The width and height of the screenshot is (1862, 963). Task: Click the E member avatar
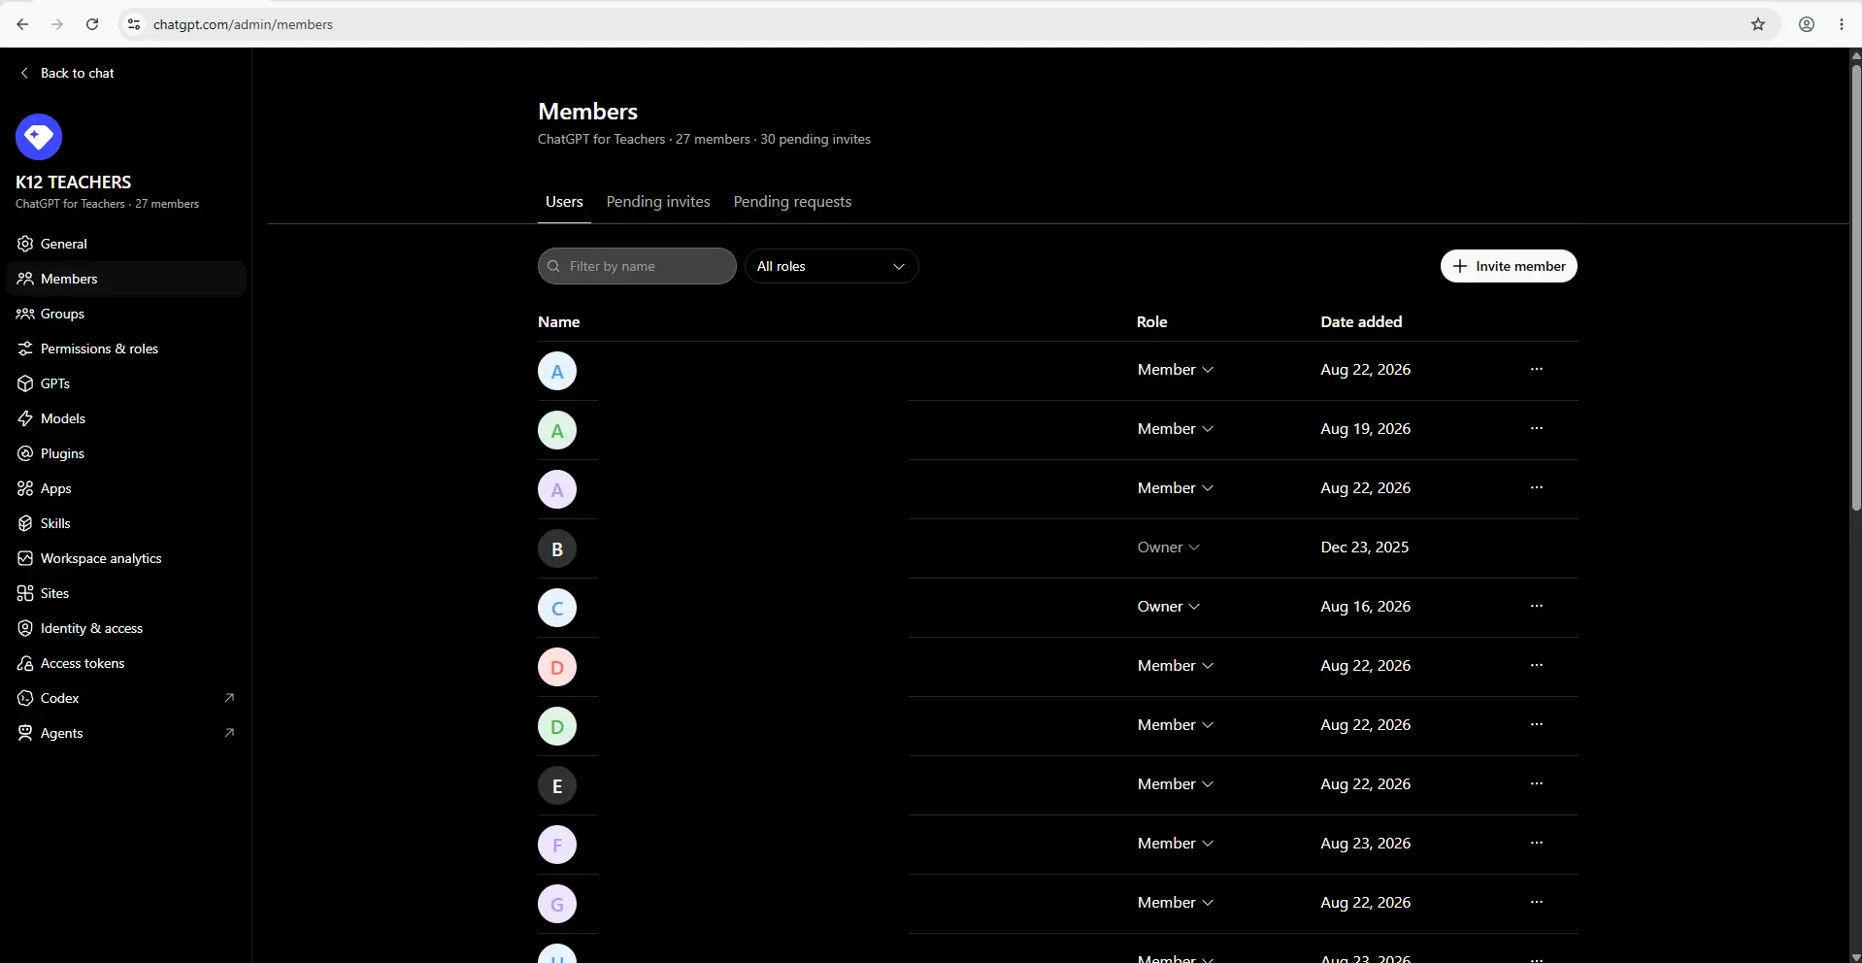557,785
